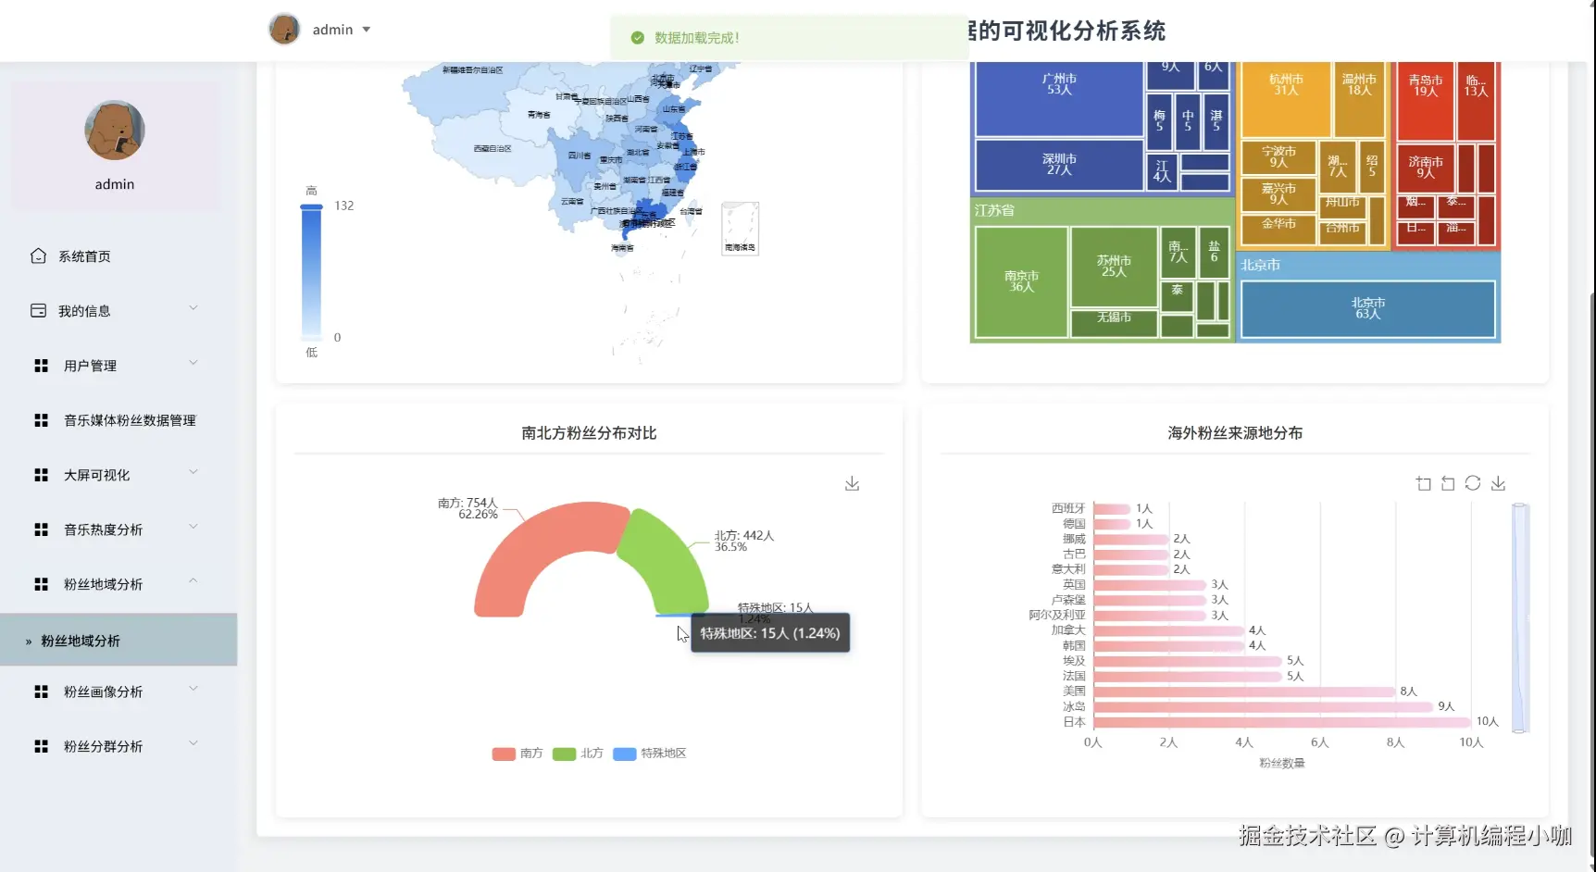Reset zoom on the overseas fans chart
Viewport: 1596px width, 872px height.
pos(1448,483)
